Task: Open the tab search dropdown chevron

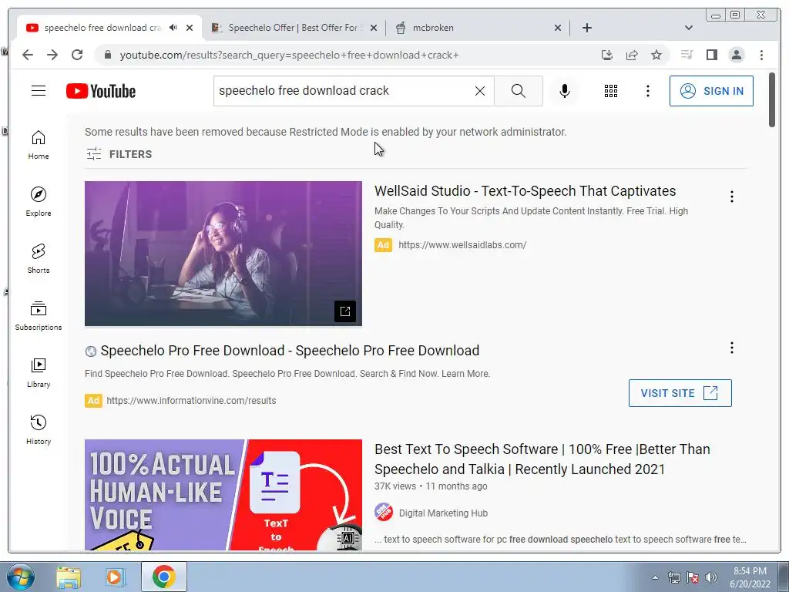Action: pyautogui.click(x=688, y=28)
